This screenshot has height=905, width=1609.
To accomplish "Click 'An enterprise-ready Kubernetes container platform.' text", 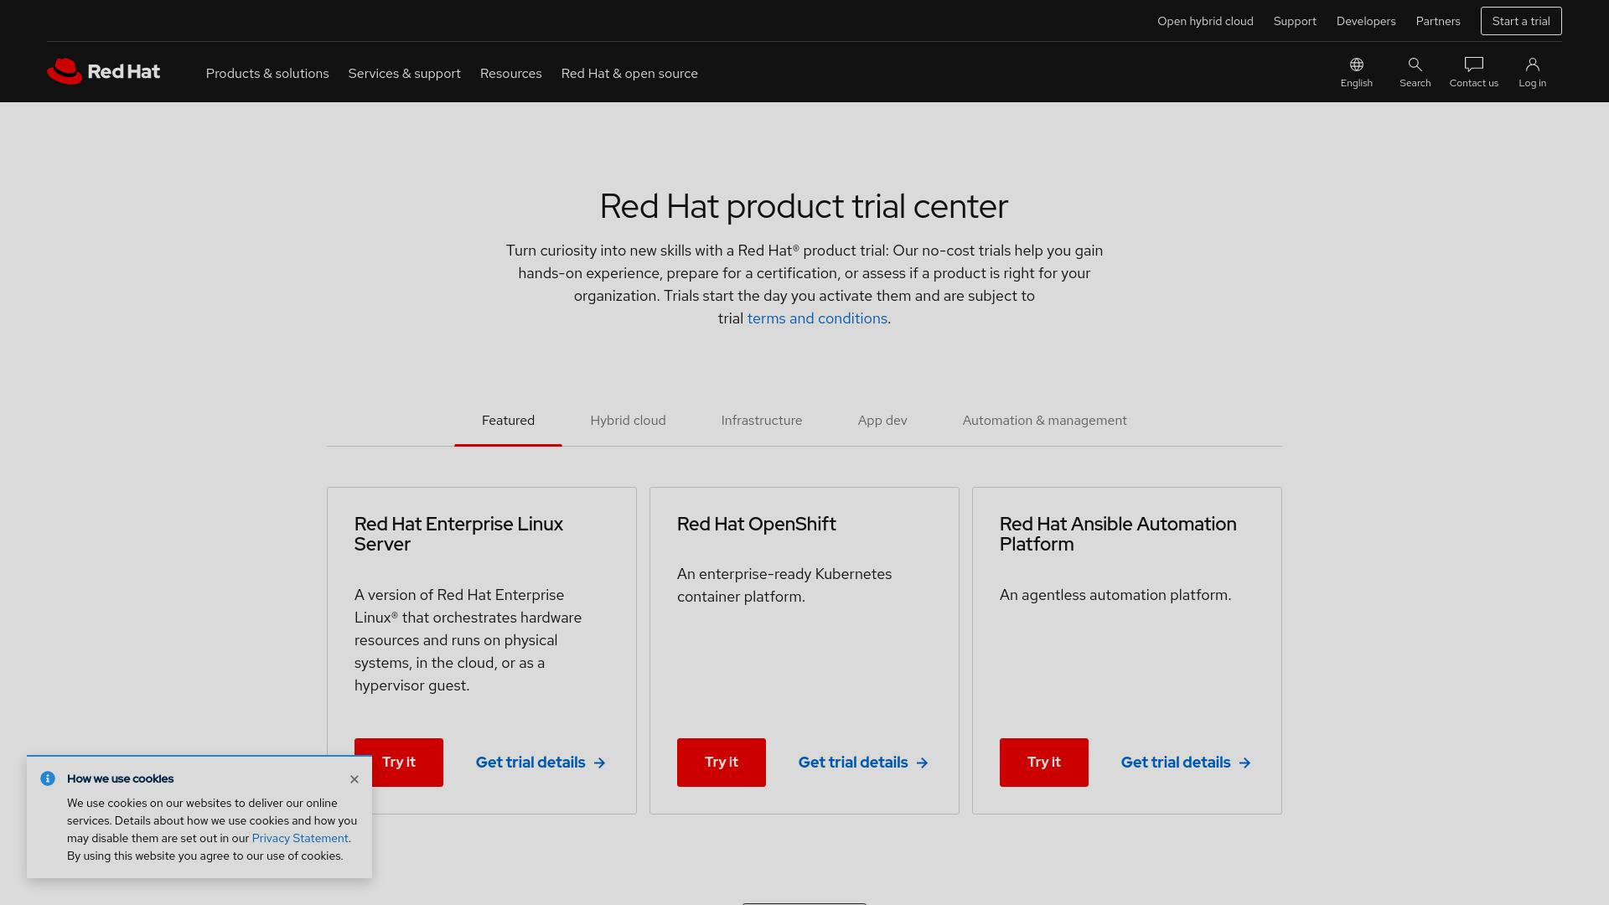I will pos(784,585).
